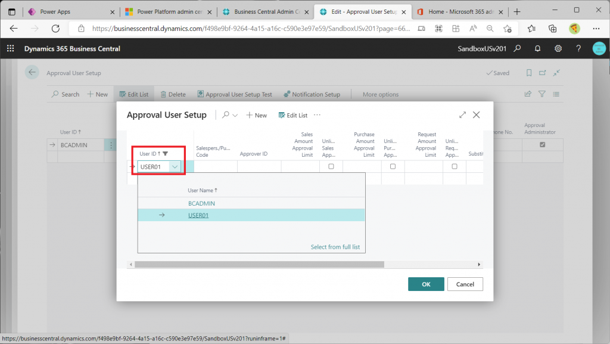Open Notification Setup action
Viewport: 610px width, 344px height.
(x=312, y=94)
